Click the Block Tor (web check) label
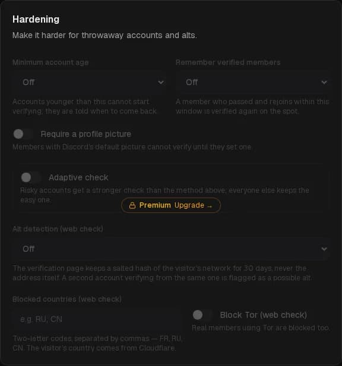 point(263,315)
